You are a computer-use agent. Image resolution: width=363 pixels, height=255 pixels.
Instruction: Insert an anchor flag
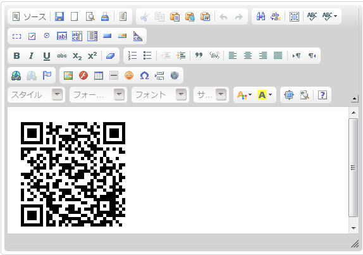click(47, 75)
